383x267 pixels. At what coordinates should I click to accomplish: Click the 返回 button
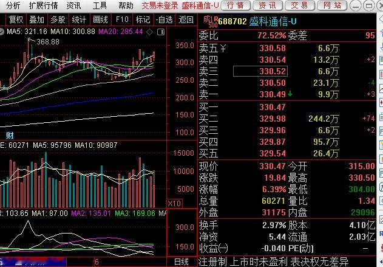[x=186, y=19]
